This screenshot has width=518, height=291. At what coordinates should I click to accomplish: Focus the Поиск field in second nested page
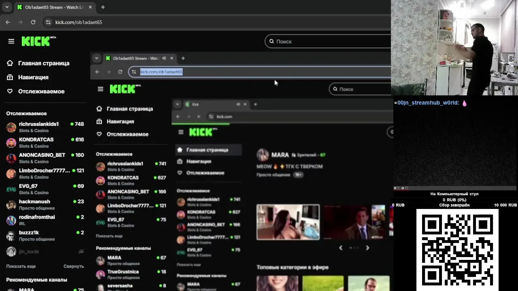pos(360,89)
